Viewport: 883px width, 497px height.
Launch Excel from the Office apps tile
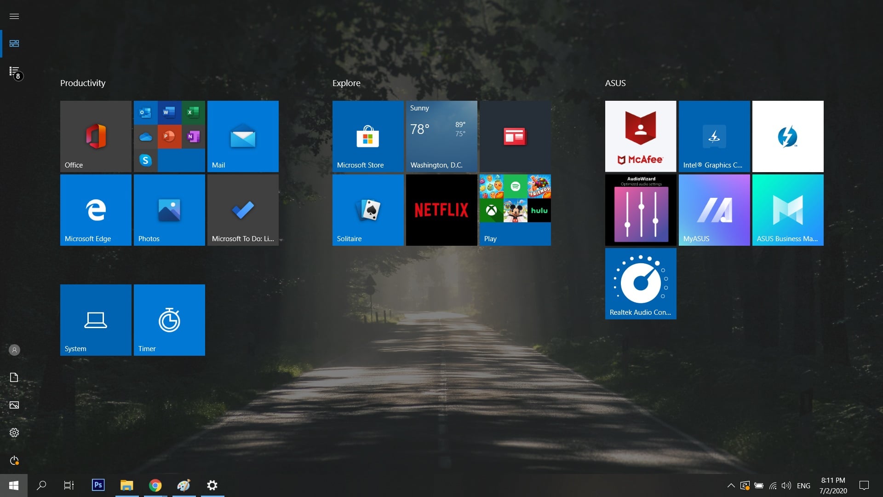pos(193,112)
